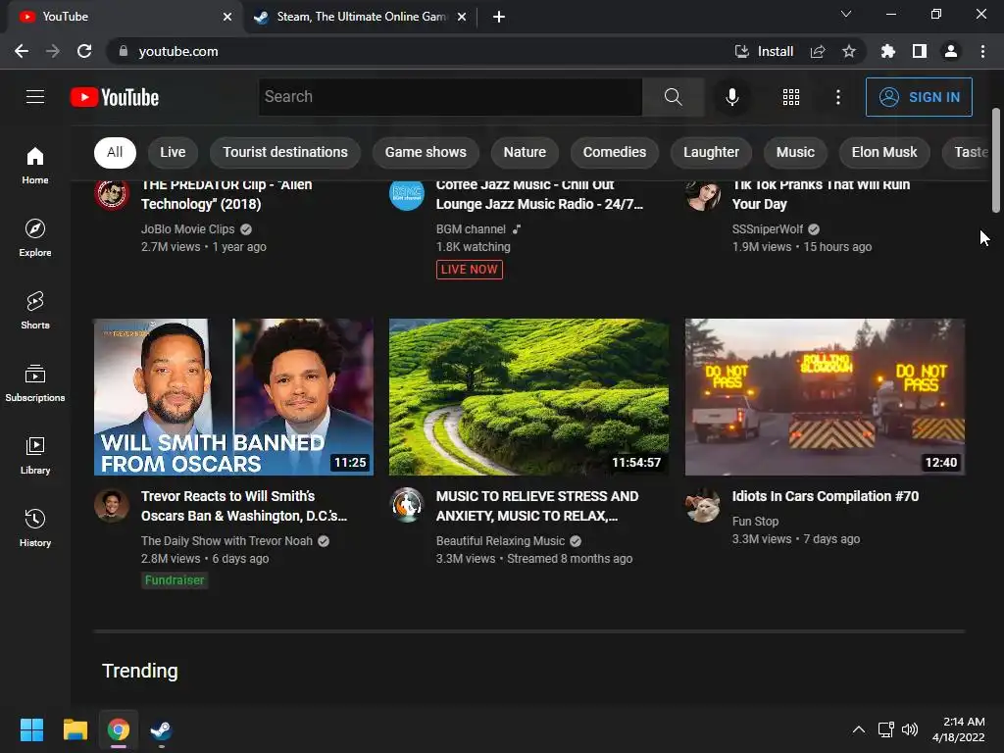Viewport: 1004px width, 753px height.
Task: Open Trevor Reacts to Will Smith video title
Action: [x=244, y=506]
